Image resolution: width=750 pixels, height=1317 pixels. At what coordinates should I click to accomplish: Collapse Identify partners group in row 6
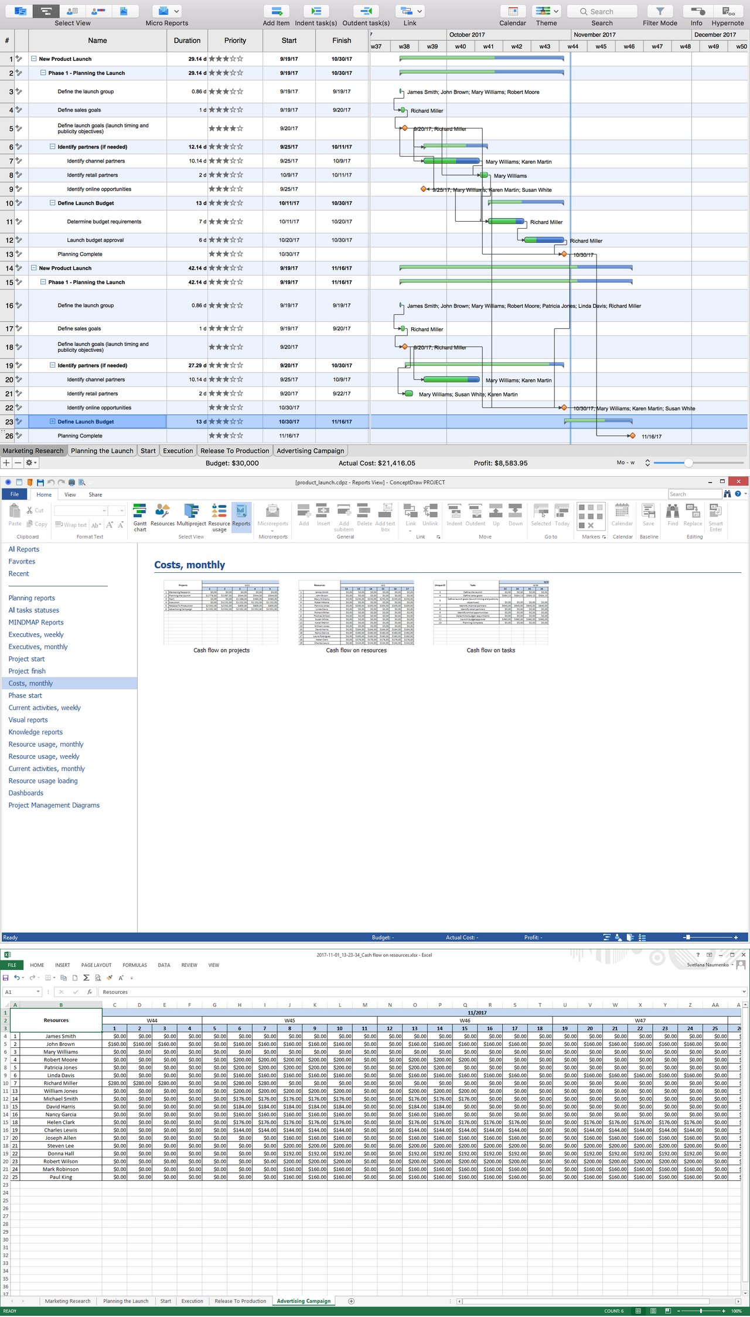pos(52,147)
